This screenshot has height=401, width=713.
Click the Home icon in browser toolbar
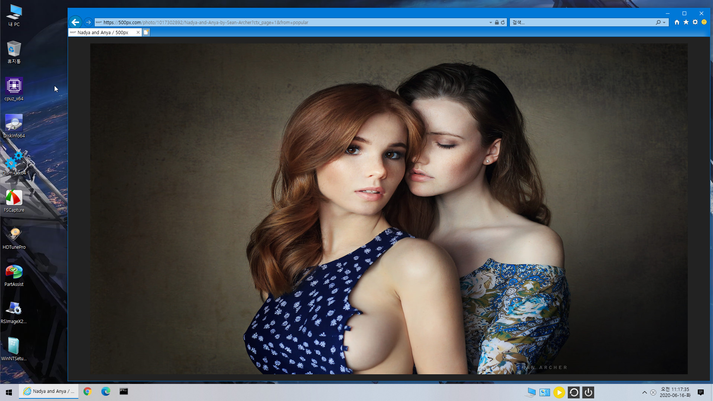pos(677,22)
